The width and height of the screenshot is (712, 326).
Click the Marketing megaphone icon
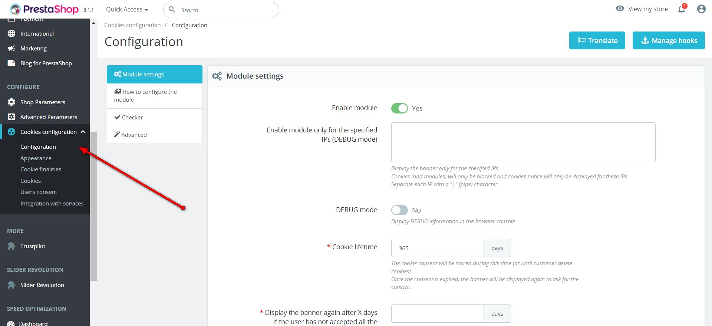pos(11,48)
